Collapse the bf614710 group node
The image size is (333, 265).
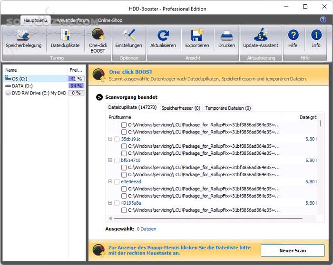(110, 161)
